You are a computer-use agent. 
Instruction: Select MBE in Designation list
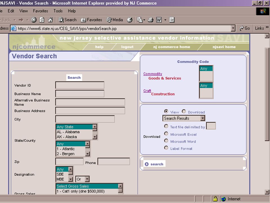62,179
